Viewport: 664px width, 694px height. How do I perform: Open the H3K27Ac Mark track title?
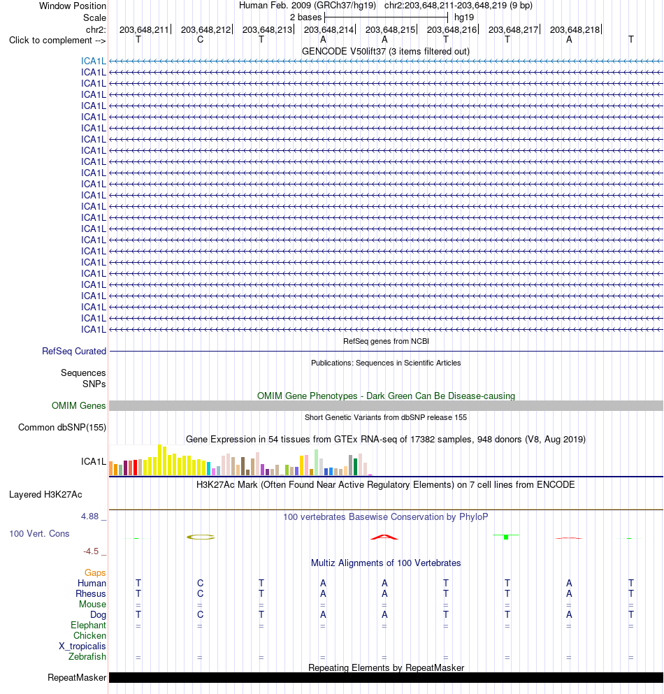pos(386,484)
